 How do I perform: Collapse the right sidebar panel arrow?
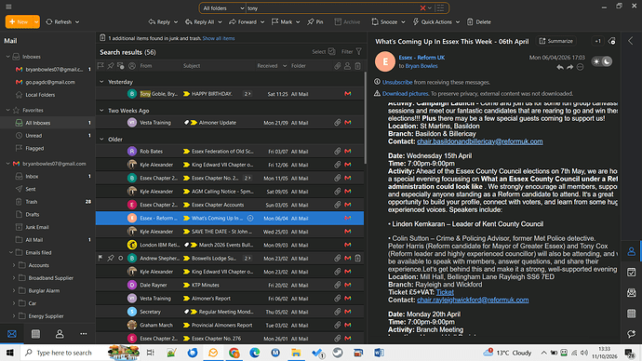(x=631, y=41)
